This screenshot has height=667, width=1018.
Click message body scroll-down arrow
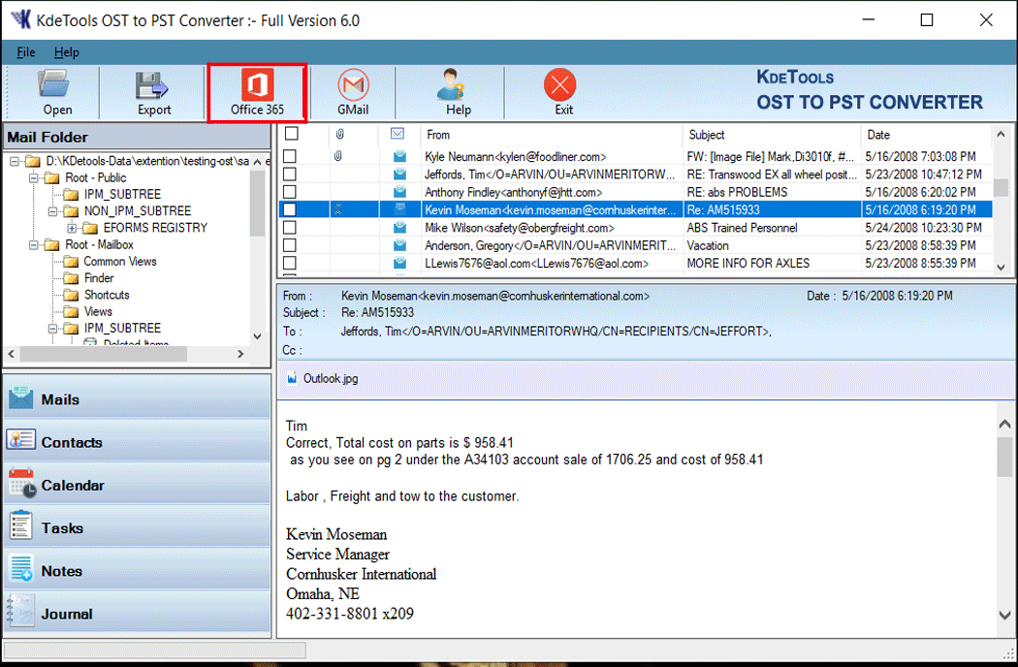(1005, 615)
